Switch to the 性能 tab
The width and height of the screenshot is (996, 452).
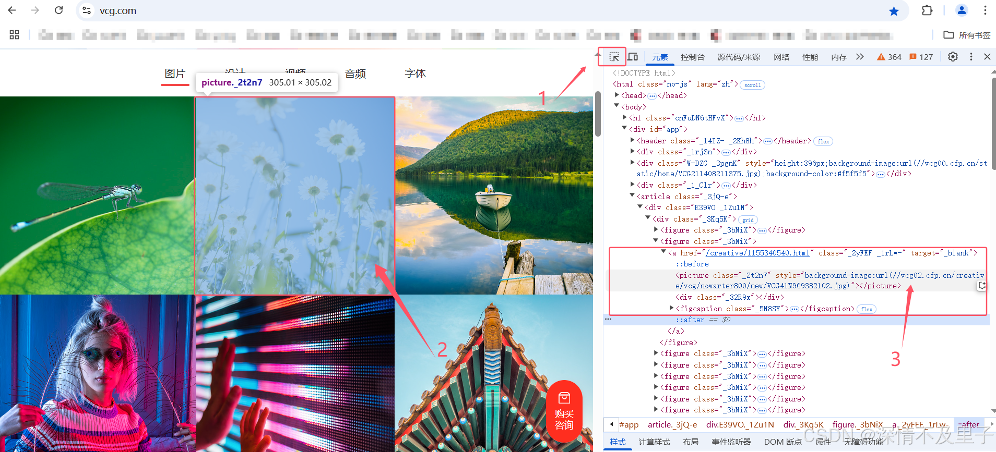click(x=810, y=57)
